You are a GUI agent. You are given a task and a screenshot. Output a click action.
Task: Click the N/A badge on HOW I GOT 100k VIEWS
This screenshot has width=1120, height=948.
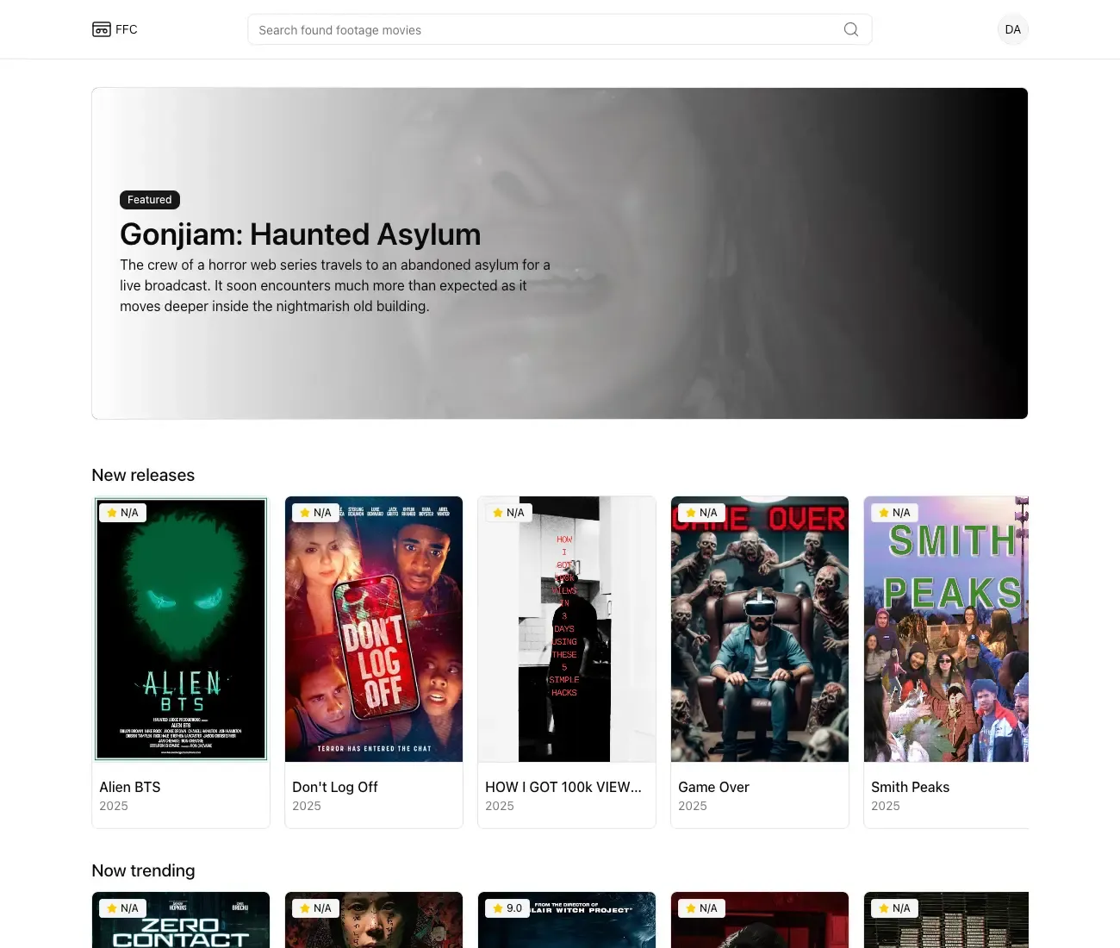click(x=508, y=512)
